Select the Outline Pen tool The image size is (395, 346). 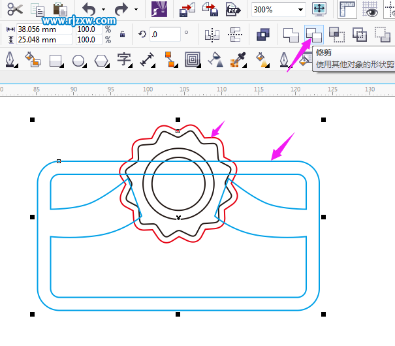(284, 59)
